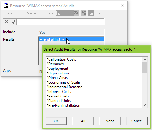Image resolution: width=152 pixels, height=130 pixels.
Task: Click the checkmark accept icon beside the input bar
Action: tap(13, 22)
